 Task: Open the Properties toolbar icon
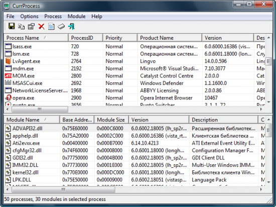(31, 27)
